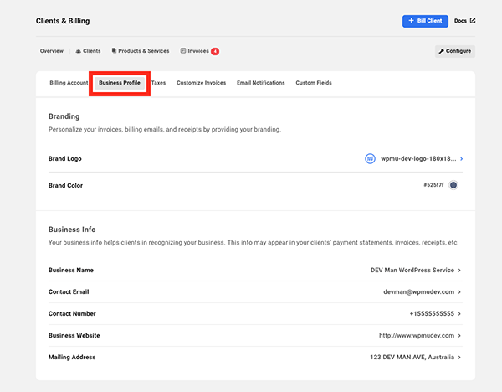
Task: Expand the Brand Logo row chevron
Action: point(461,158)
